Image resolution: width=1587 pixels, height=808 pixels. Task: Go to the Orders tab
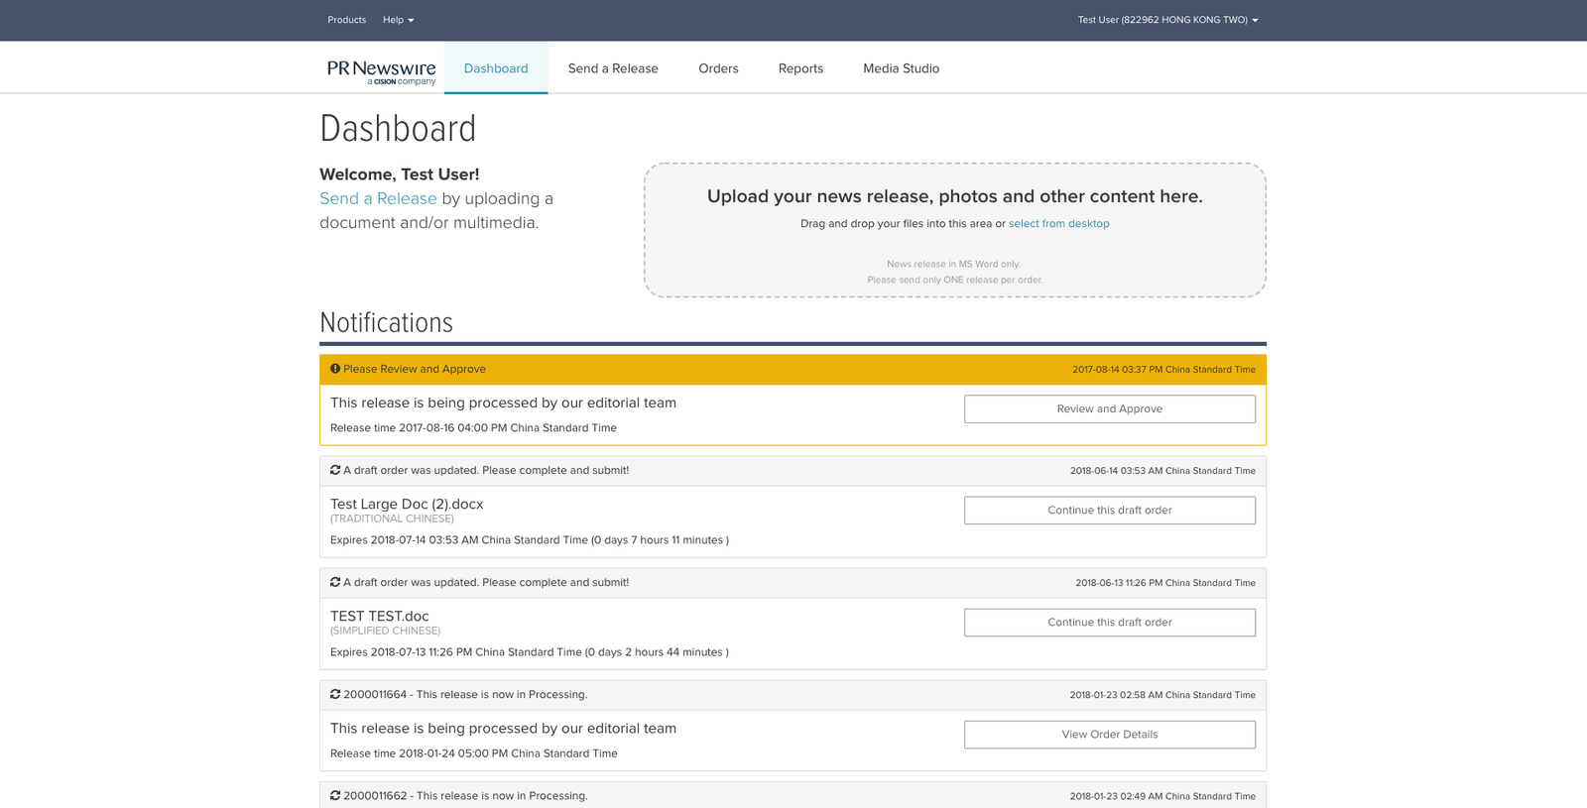718,68
